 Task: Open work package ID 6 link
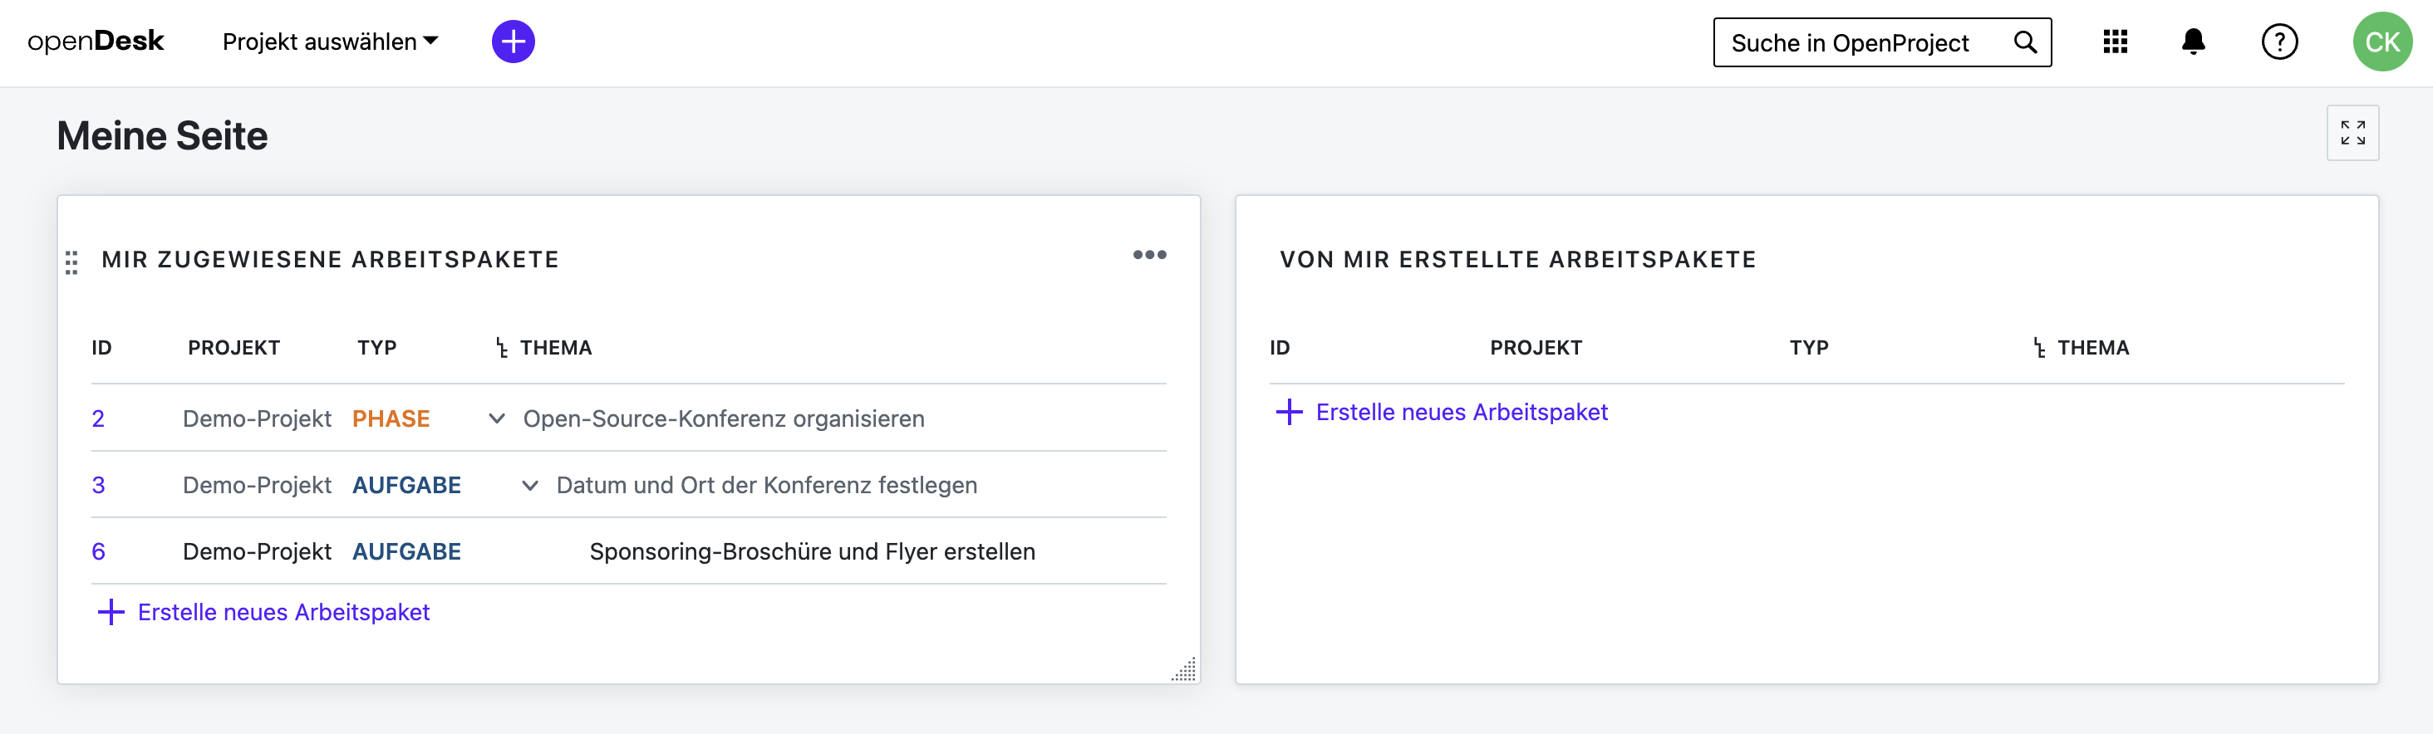pos(98,552)
